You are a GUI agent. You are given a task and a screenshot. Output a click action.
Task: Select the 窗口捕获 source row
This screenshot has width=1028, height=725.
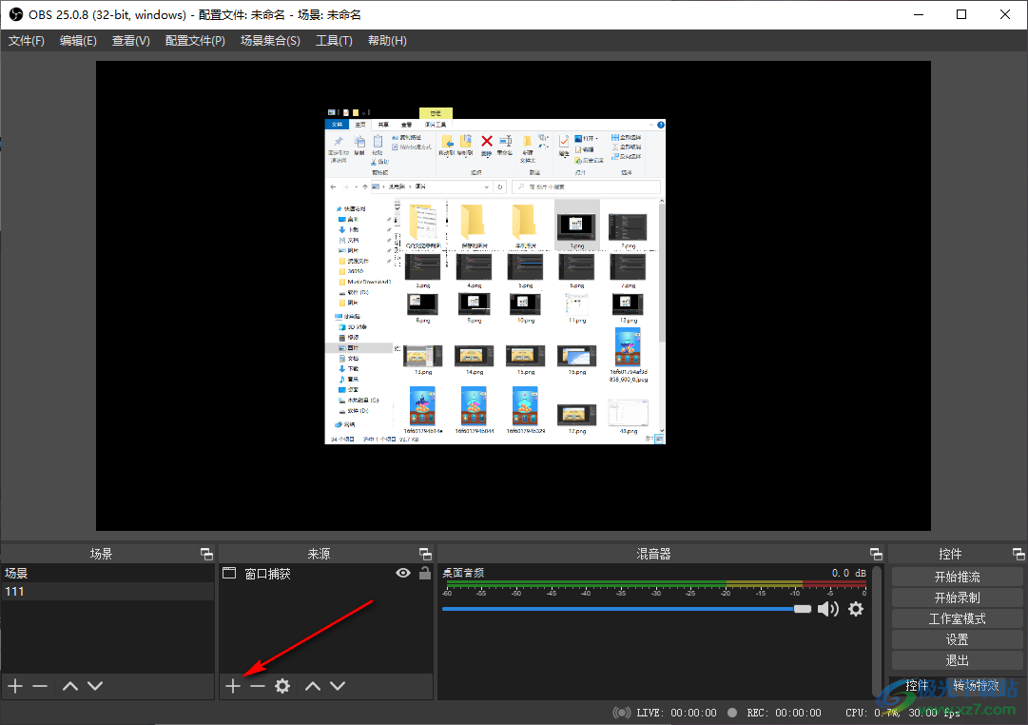point(326,573)
